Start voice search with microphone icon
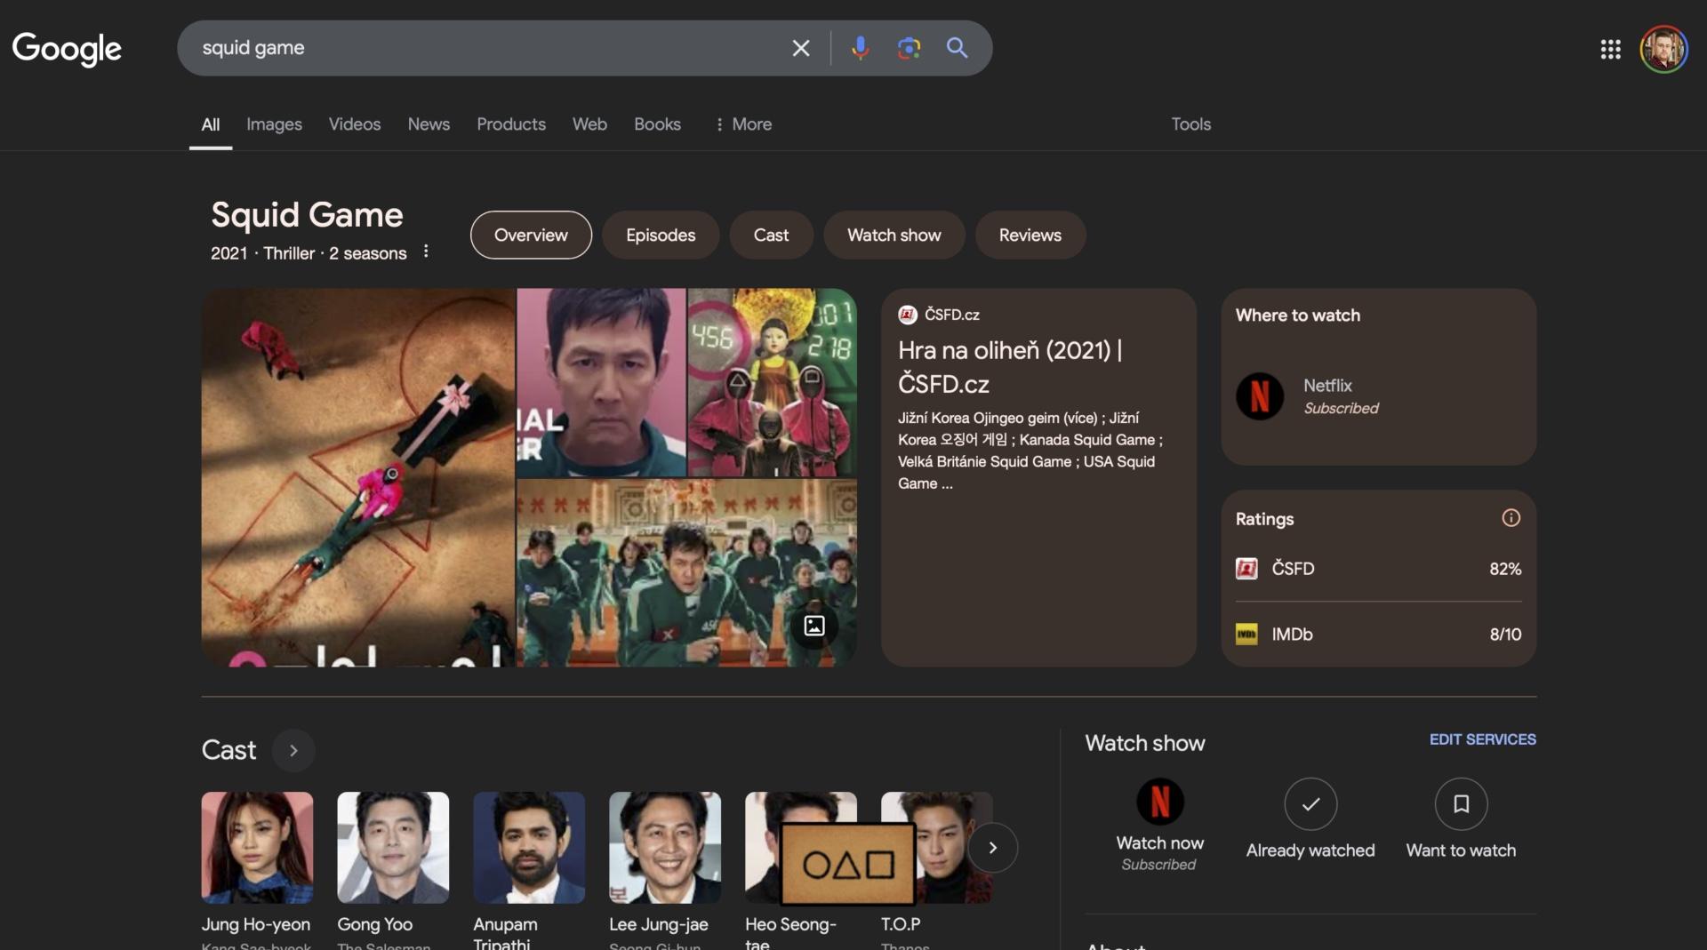Image resolution: width=1707 pixels, height=950 pixels. tap(860, 48)
